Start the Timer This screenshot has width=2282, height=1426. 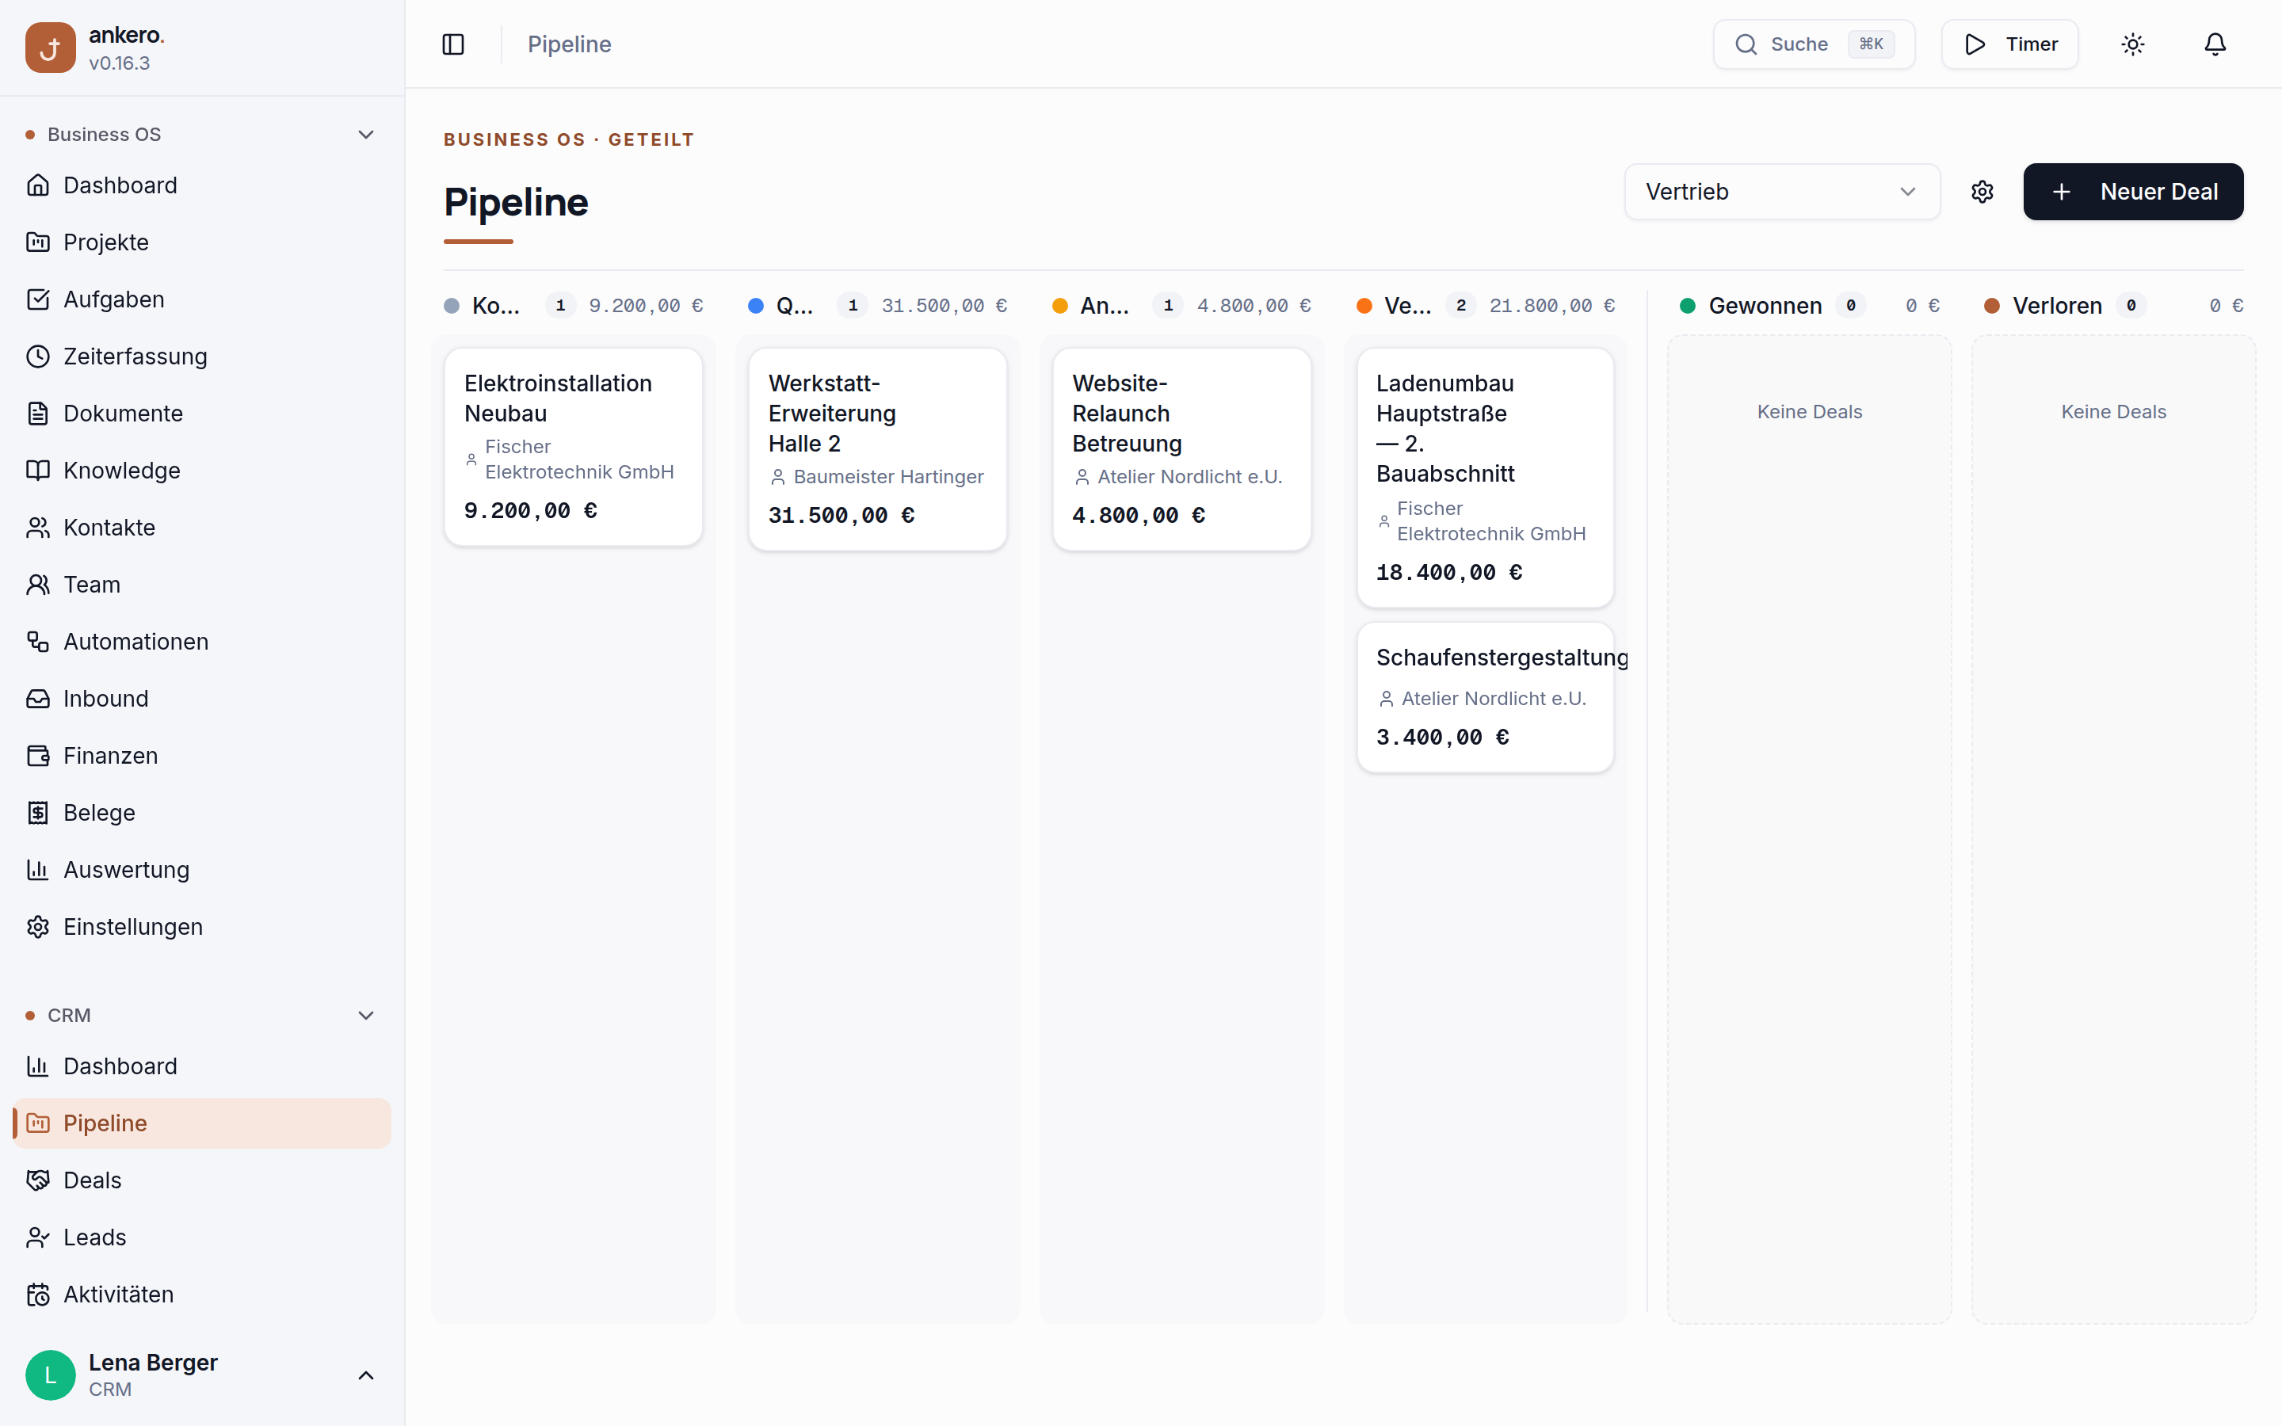[2009, 44]
